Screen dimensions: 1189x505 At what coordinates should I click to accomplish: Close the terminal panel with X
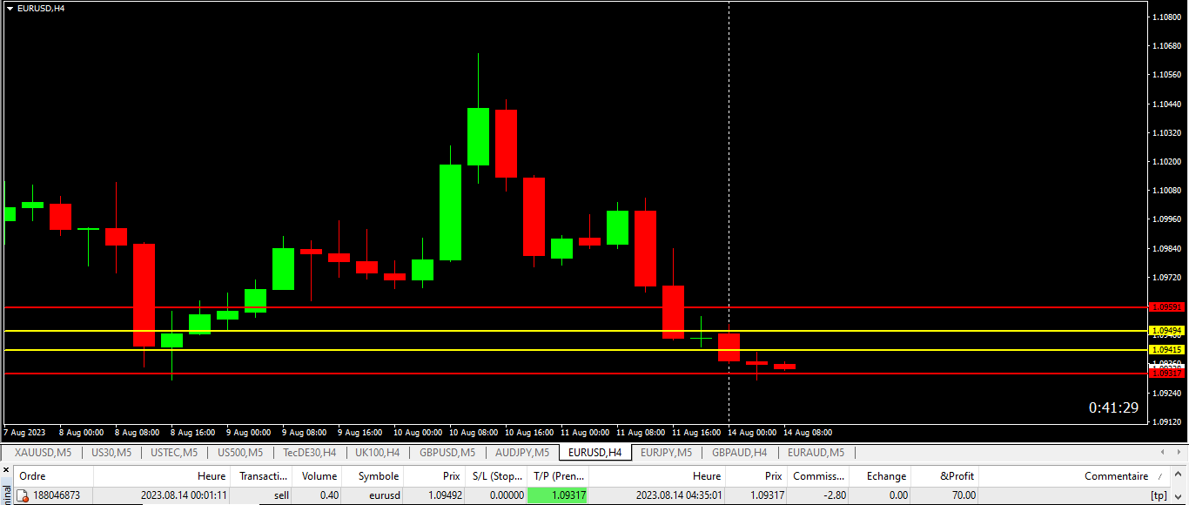tap(5, 471)
